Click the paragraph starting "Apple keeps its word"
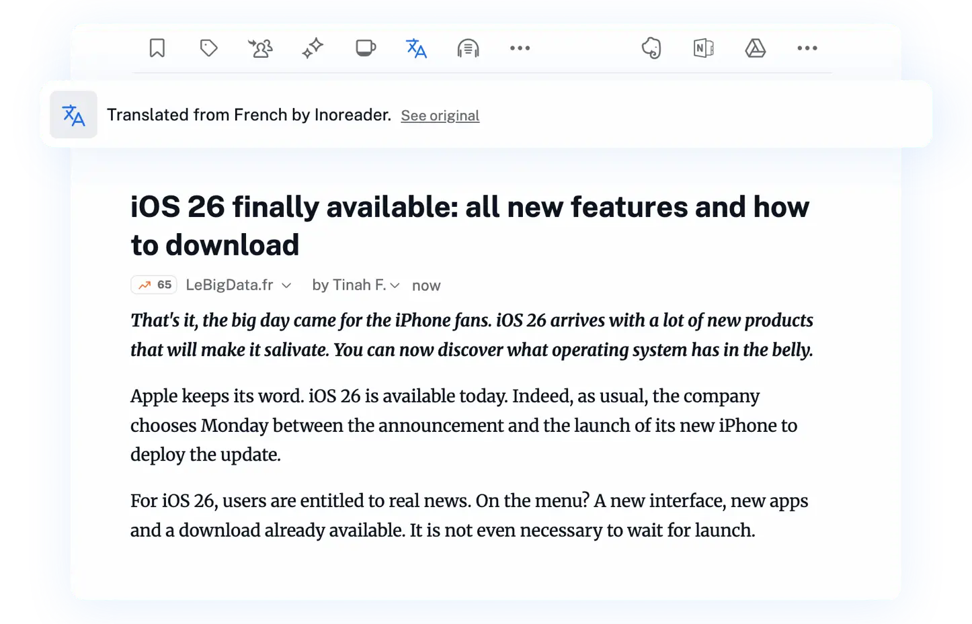 (x=464, y=425)
